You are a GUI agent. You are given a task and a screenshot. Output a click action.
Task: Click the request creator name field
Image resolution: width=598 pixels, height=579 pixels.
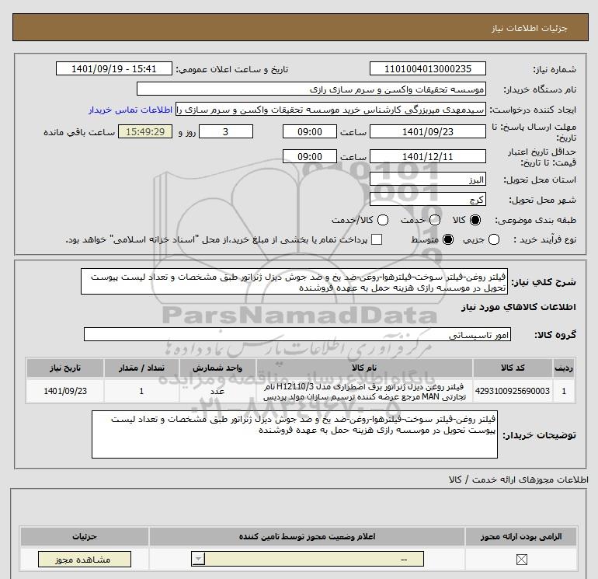[x=331, y=110]
